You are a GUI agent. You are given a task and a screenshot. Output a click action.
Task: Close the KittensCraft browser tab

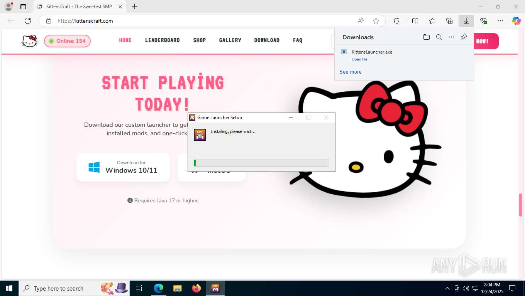tap(120, 7)
